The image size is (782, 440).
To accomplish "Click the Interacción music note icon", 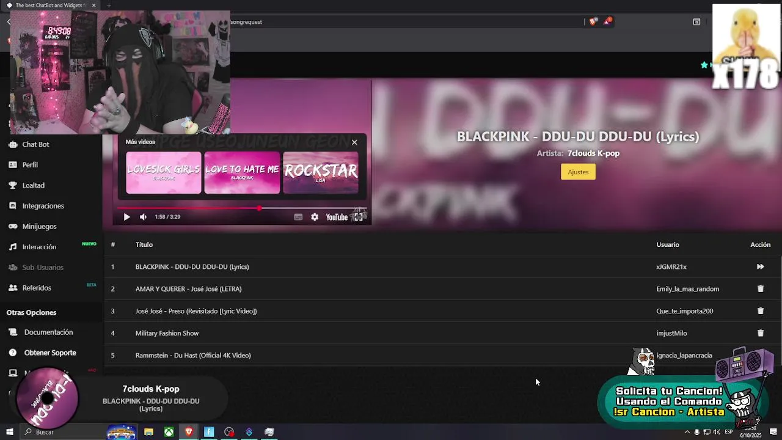I will pos(12,247).
